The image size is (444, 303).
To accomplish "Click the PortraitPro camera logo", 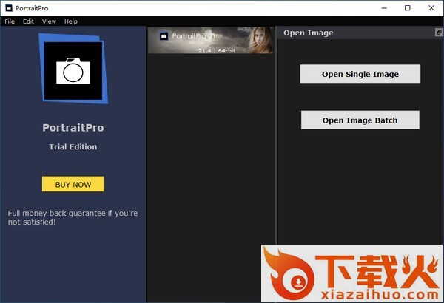I will [73, 69].
